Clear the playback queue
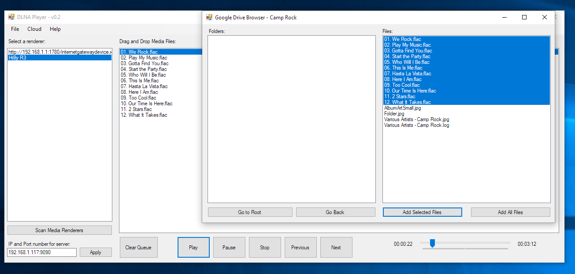Image resolution: width=575 pixels, height=274 pixels. 138,248
